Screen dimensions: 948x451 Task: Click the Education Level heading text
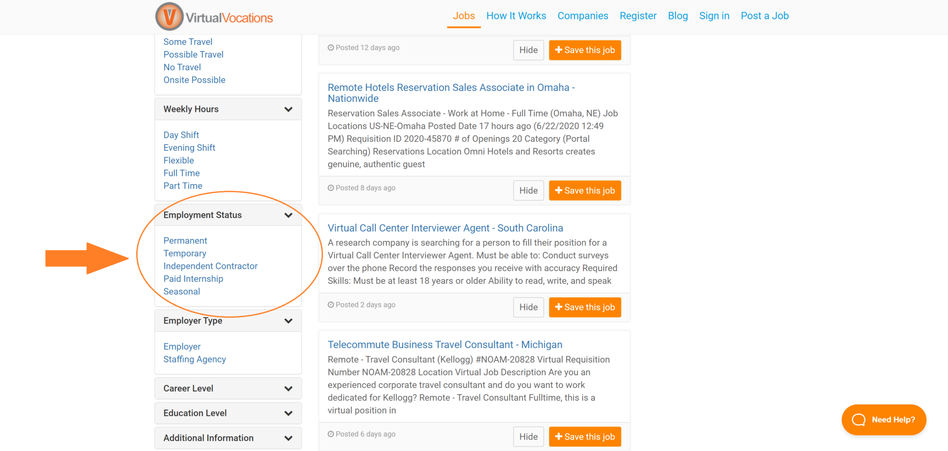click(x=195, y=413)
